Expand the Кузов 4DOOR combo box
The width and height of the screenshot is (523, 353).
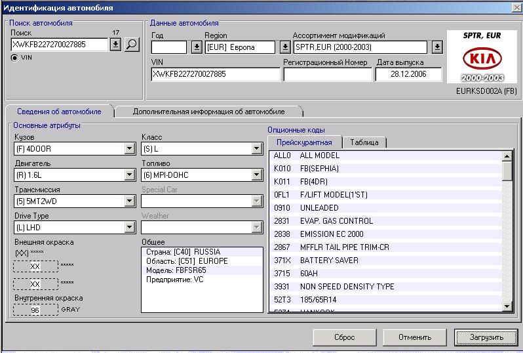tap(130, 149)
